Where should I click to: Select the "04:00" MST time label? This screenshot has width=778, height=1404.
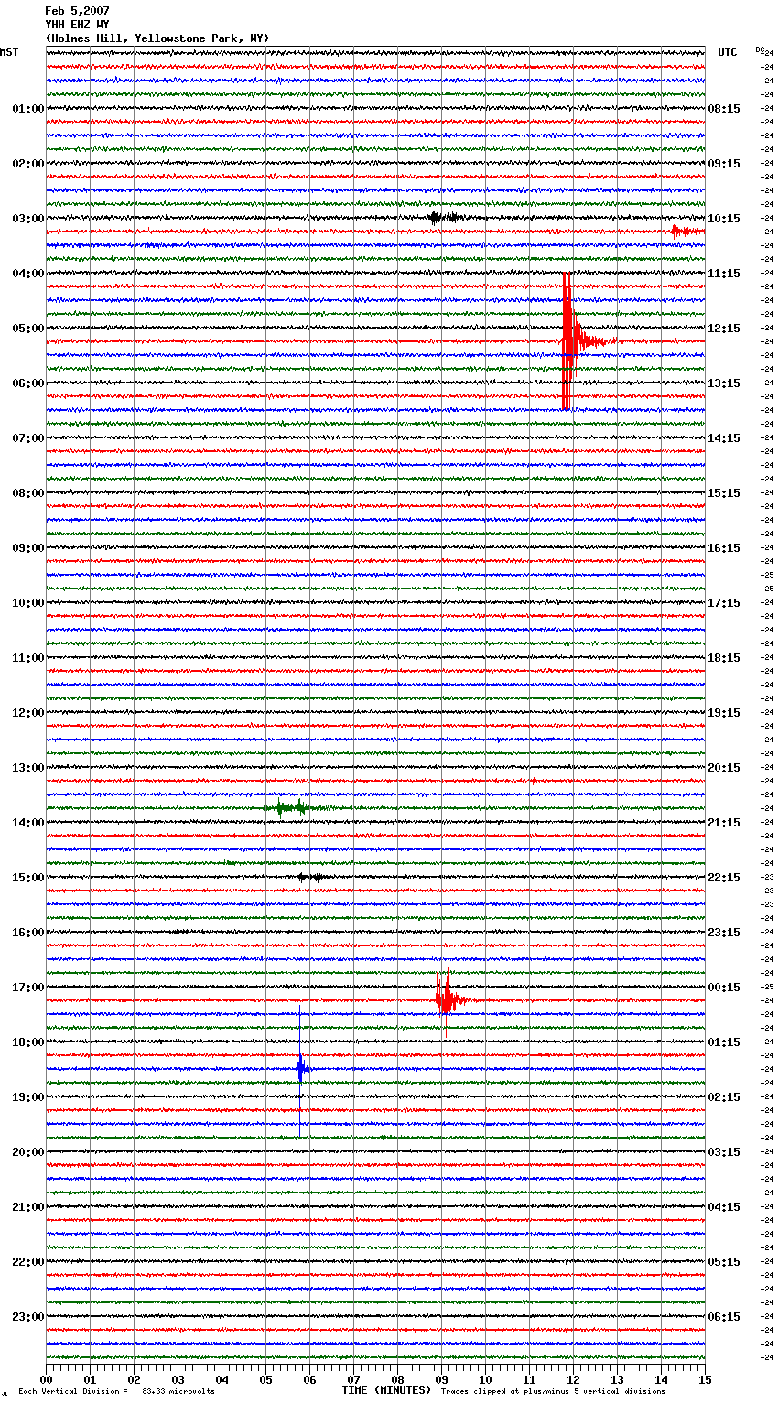click(28, 274)
